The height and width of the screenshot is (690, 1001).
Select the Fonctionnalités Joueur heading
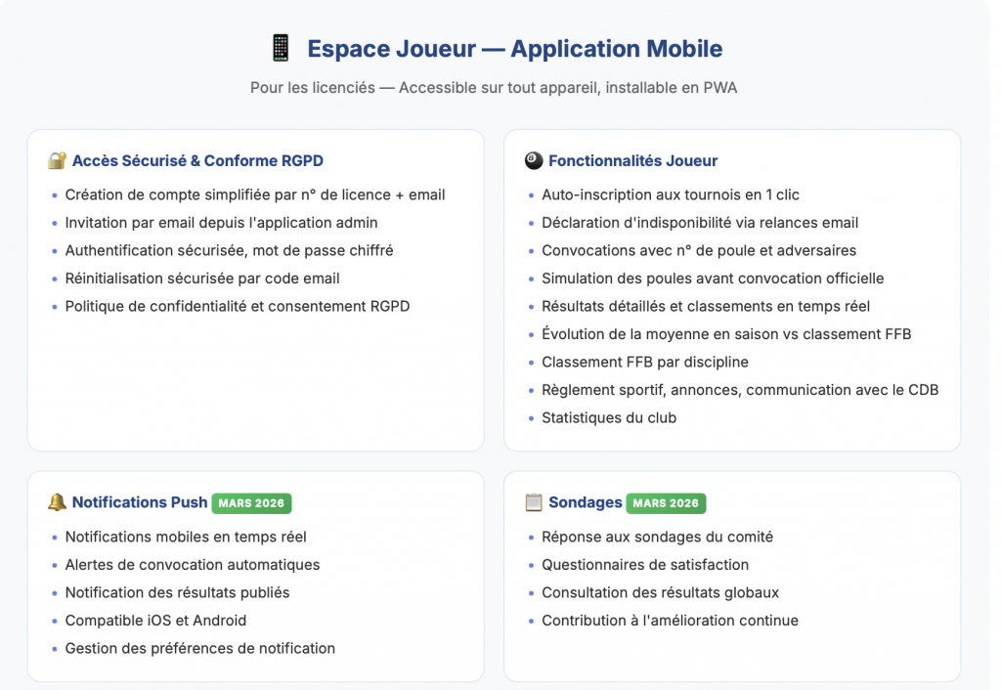point(632,160)
